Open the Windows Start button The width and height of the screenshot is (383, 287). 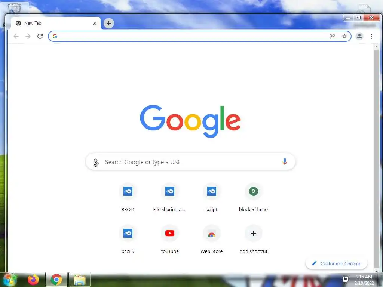(x=9, y=280)
